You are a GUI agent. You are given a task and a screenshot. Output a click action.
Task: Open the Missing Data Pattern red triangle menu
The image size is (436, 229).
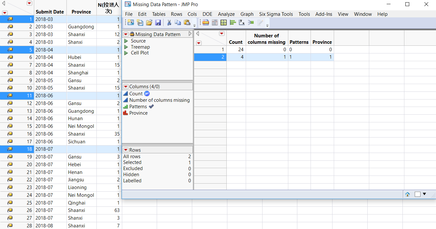pos(126,34)
